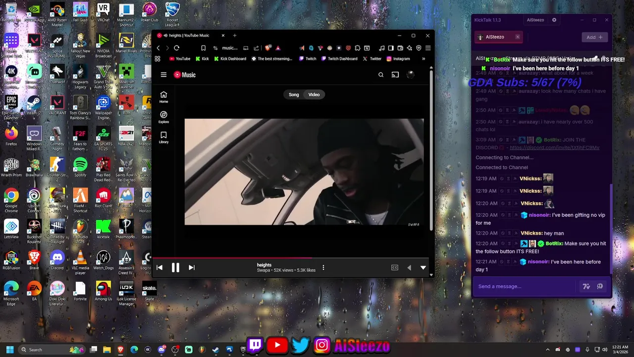Open volume control in the player bar
Screen dimensions: 634x357
tap(409, 268)
